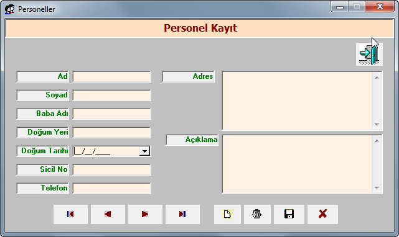Click inside the Açıklama text area
The height and width of the screenshot is (237, 399).
pyautogui.click(x=297, y=164)
